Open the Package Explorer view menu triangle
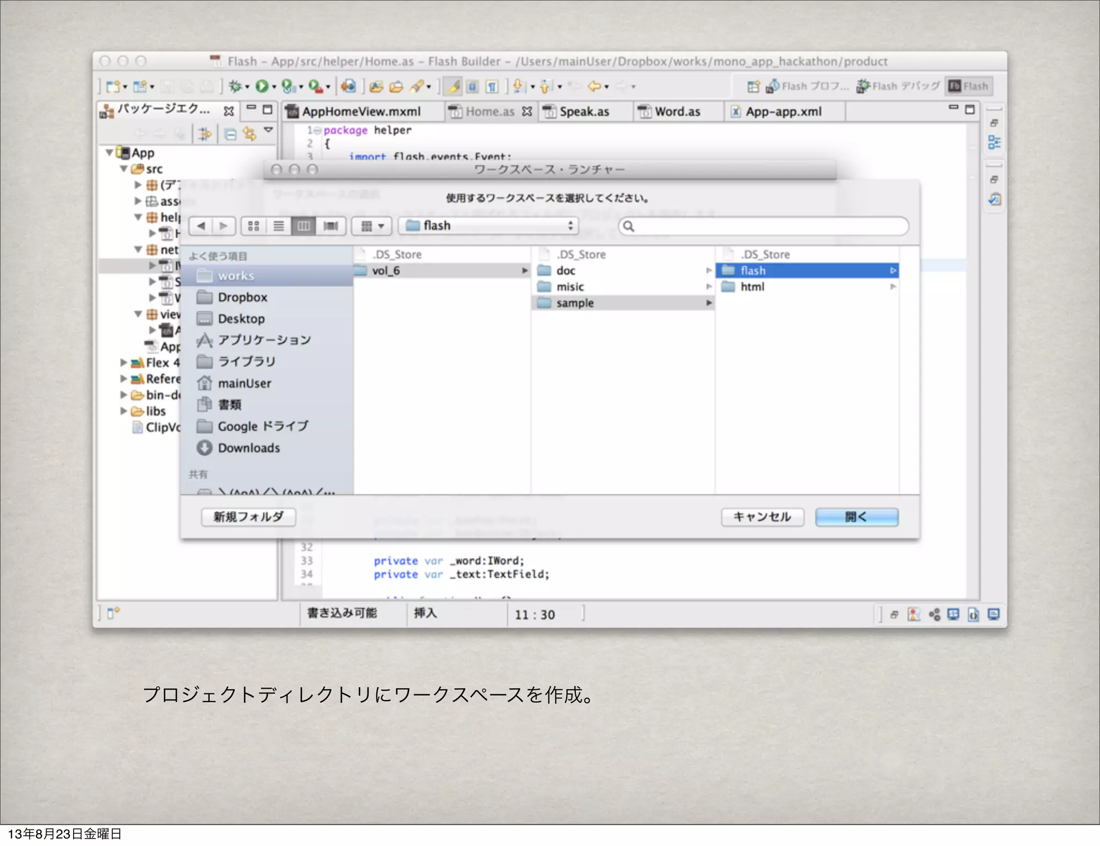This screenshot has height=846, width=1100. pos(269,130)
